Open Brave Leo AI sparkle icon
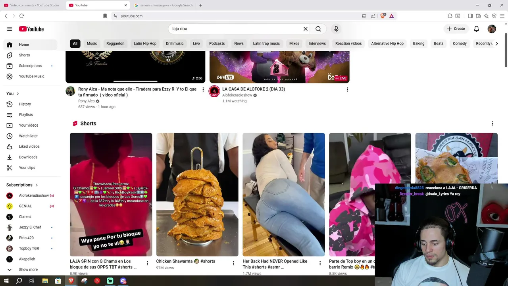 486,16
